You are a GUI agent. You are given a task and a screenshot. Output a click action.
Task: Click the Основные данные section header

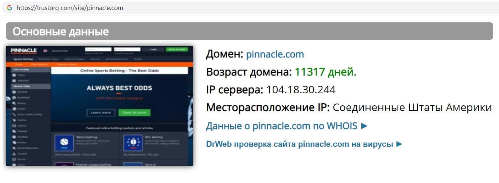249,31
